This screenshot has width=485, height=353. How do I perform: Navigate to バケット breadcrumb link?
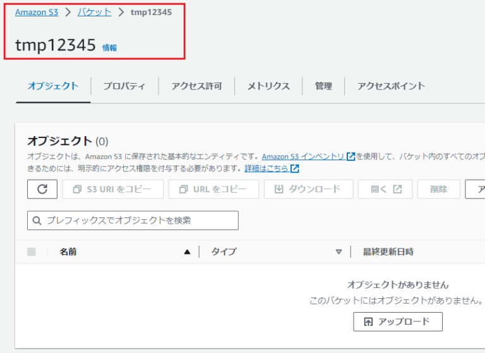pyautogui.click(x=94, y=13)
